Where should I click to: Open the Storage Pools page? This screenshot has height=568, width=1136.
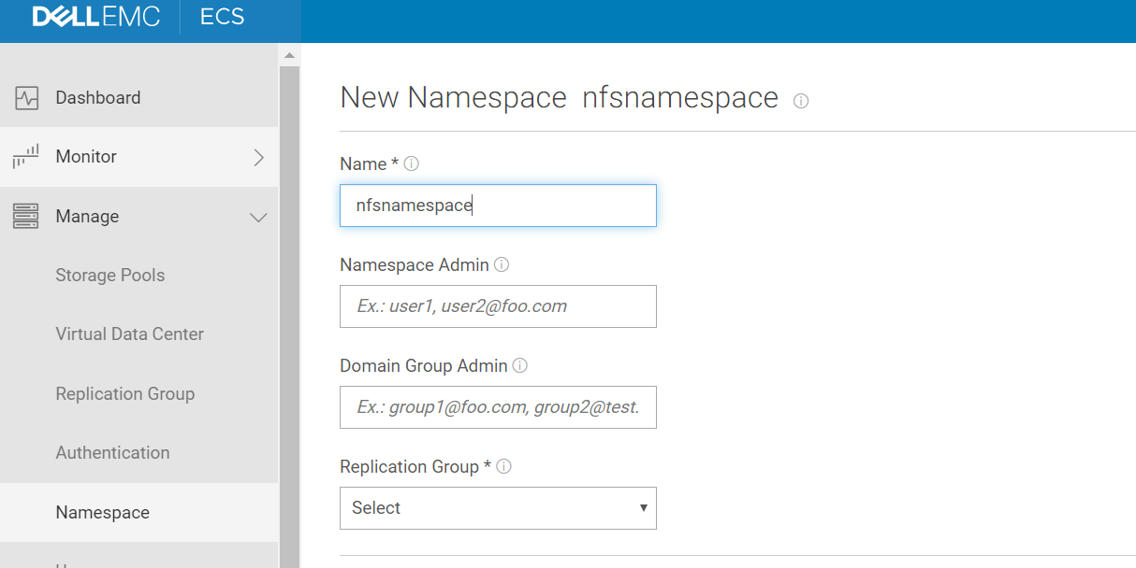109,275
